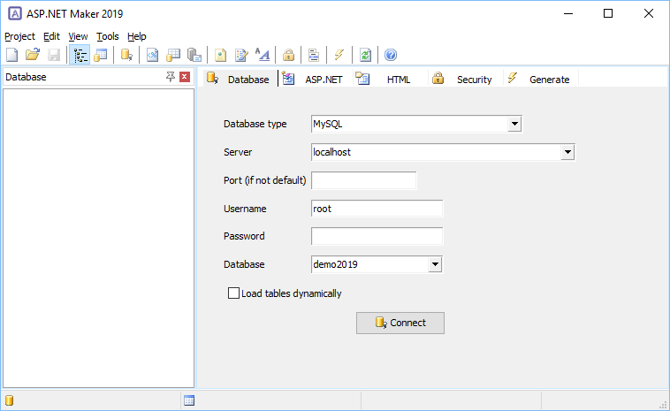Image resolution: width=670 pixels, height=411 pixels.
Task: Enable Load tables dynamically checkbox
Action: pos(233,293)
